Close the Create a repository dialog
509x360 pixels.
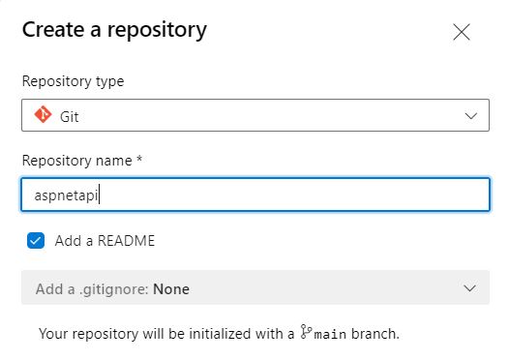coord(462,32)
